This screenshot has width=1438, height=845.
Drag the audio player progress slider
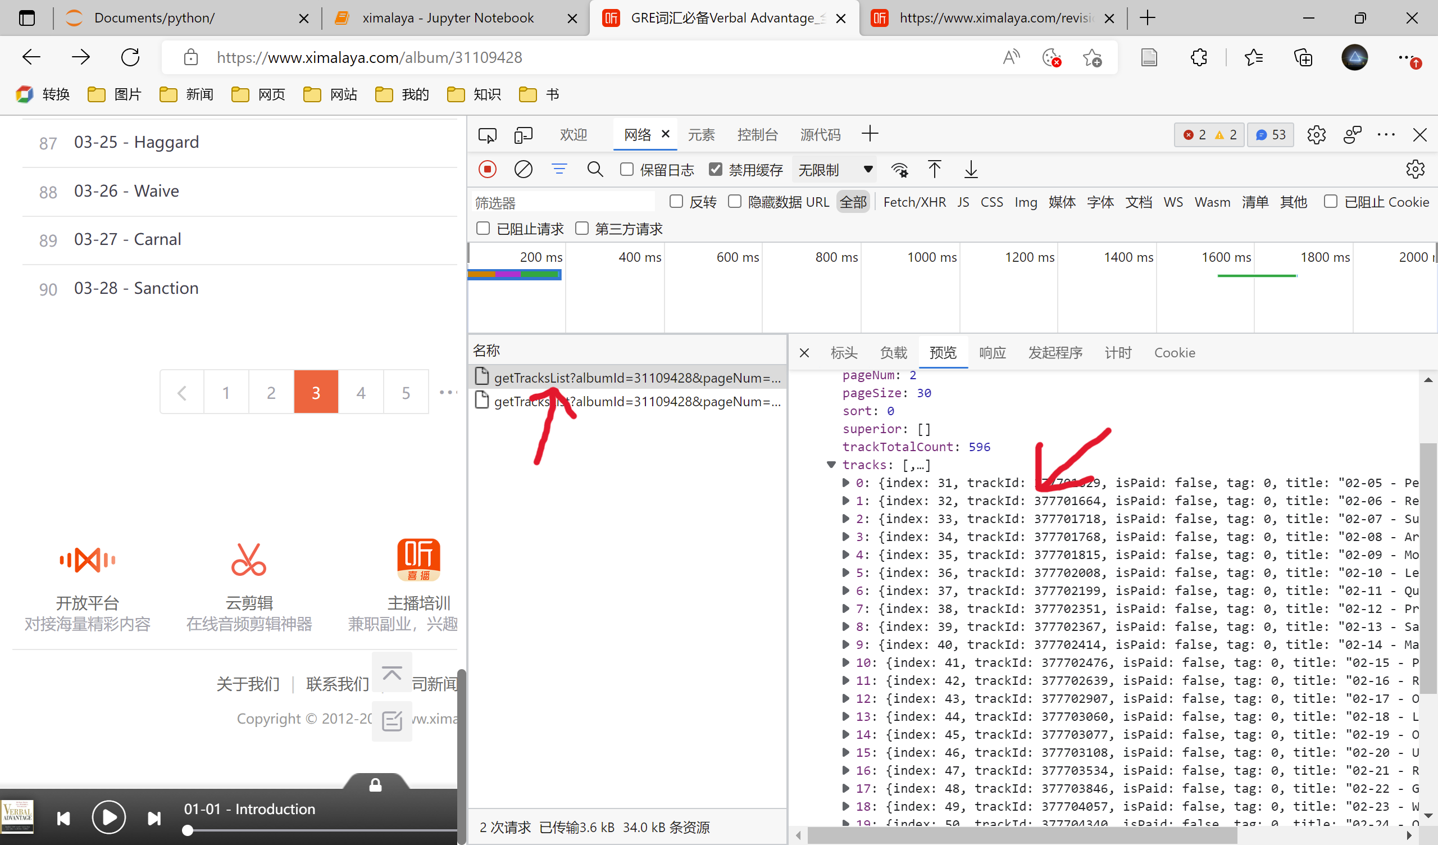click(187, 831)
